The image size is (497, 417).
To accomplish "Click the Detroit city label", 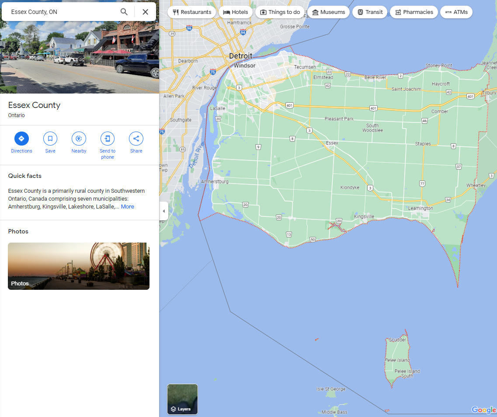I will pyautogui.click(x=240, y=56).
